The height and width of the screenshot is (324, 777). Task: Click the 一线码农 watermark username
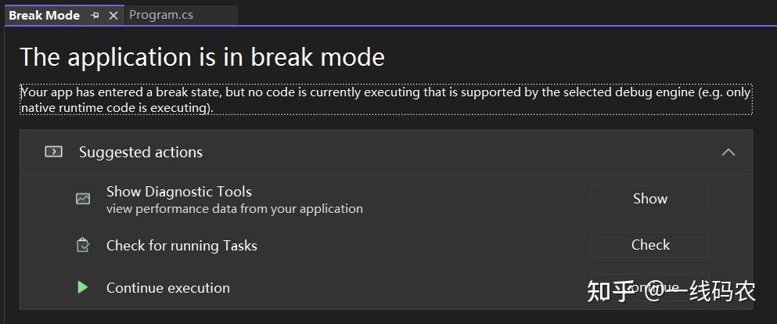[x=710, y=291]
